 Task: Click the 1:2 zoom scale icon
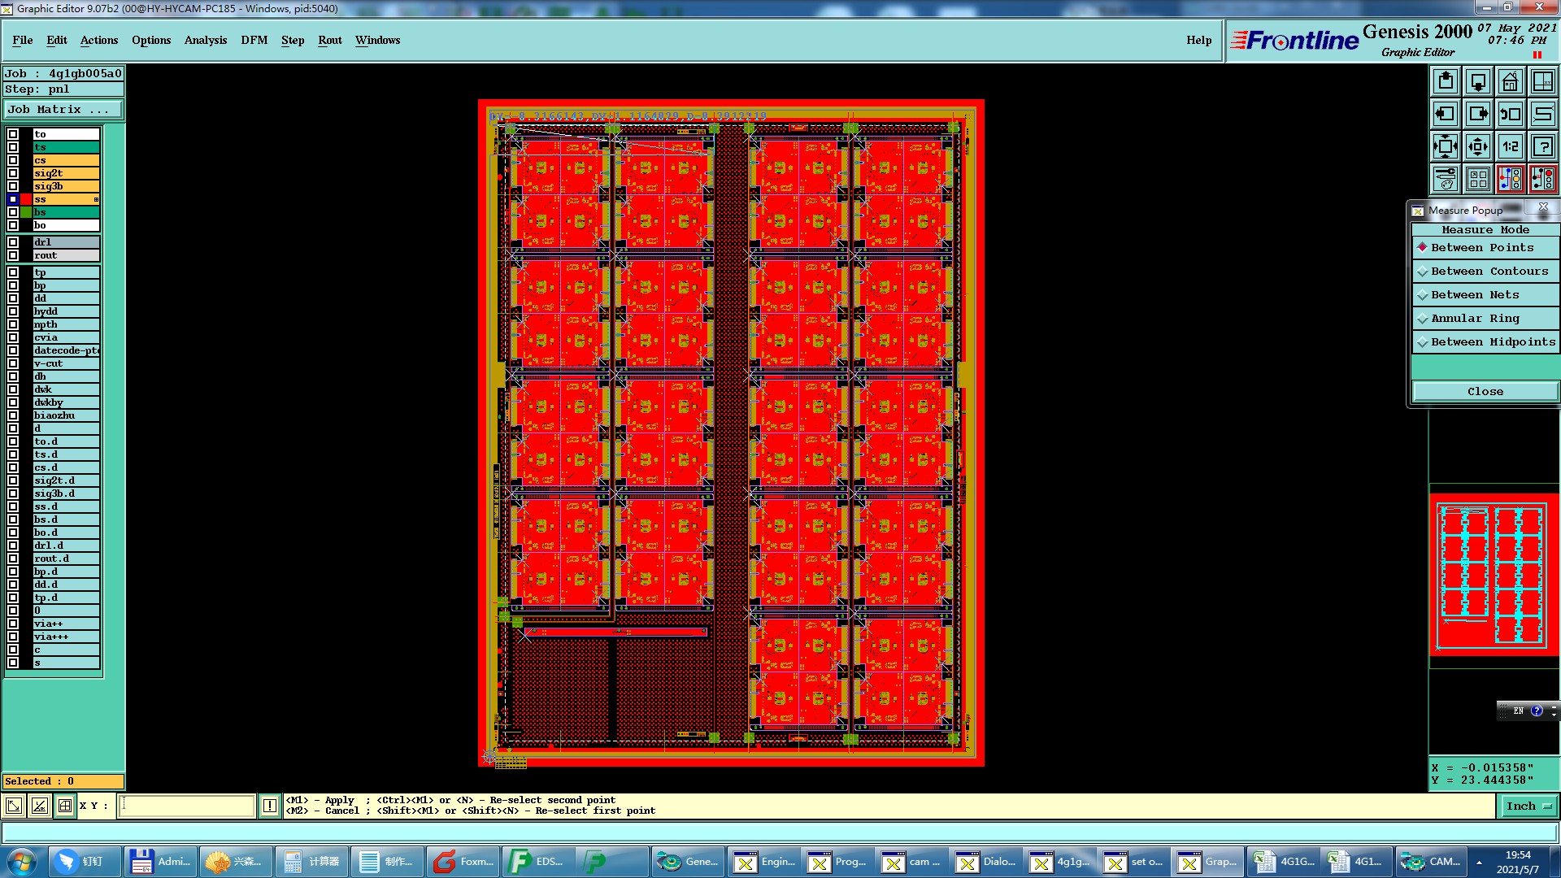point(1510,146)
